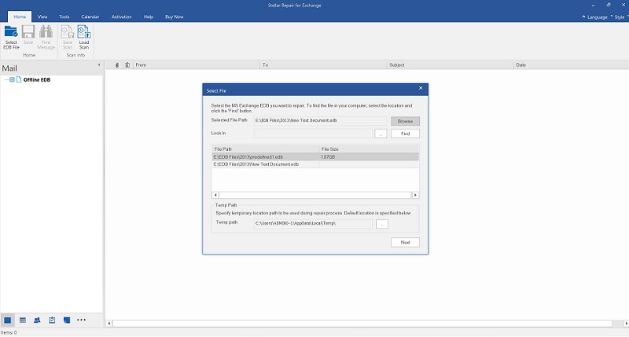Open Contacts view icon in bottom bar
Screen dimensions: 629x337
pyautogui.click(x=37, y=321)
